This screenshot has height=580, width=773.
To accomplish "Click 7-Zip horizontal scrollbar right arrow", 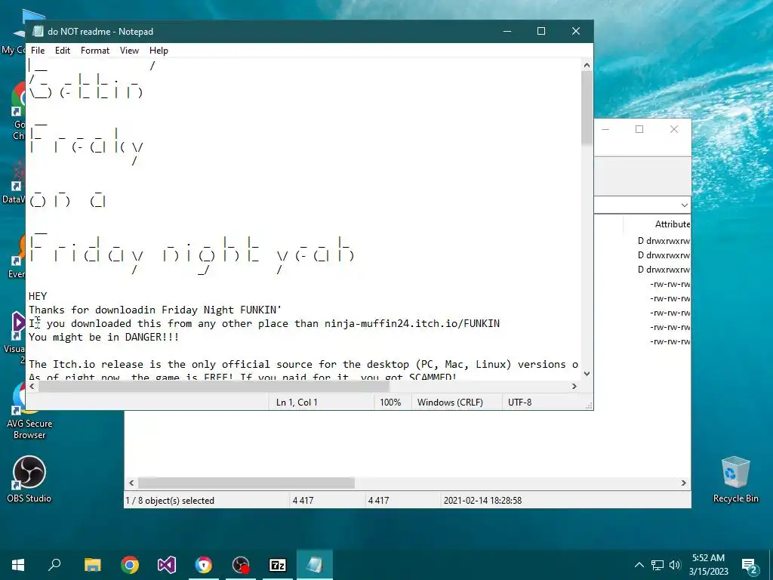I will tap(684, 483).
